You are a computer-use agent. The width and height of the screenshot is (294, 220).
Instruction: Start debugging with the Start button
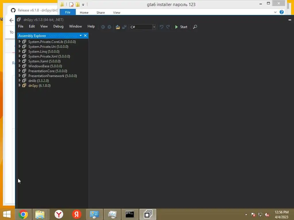tap(181, 27)
